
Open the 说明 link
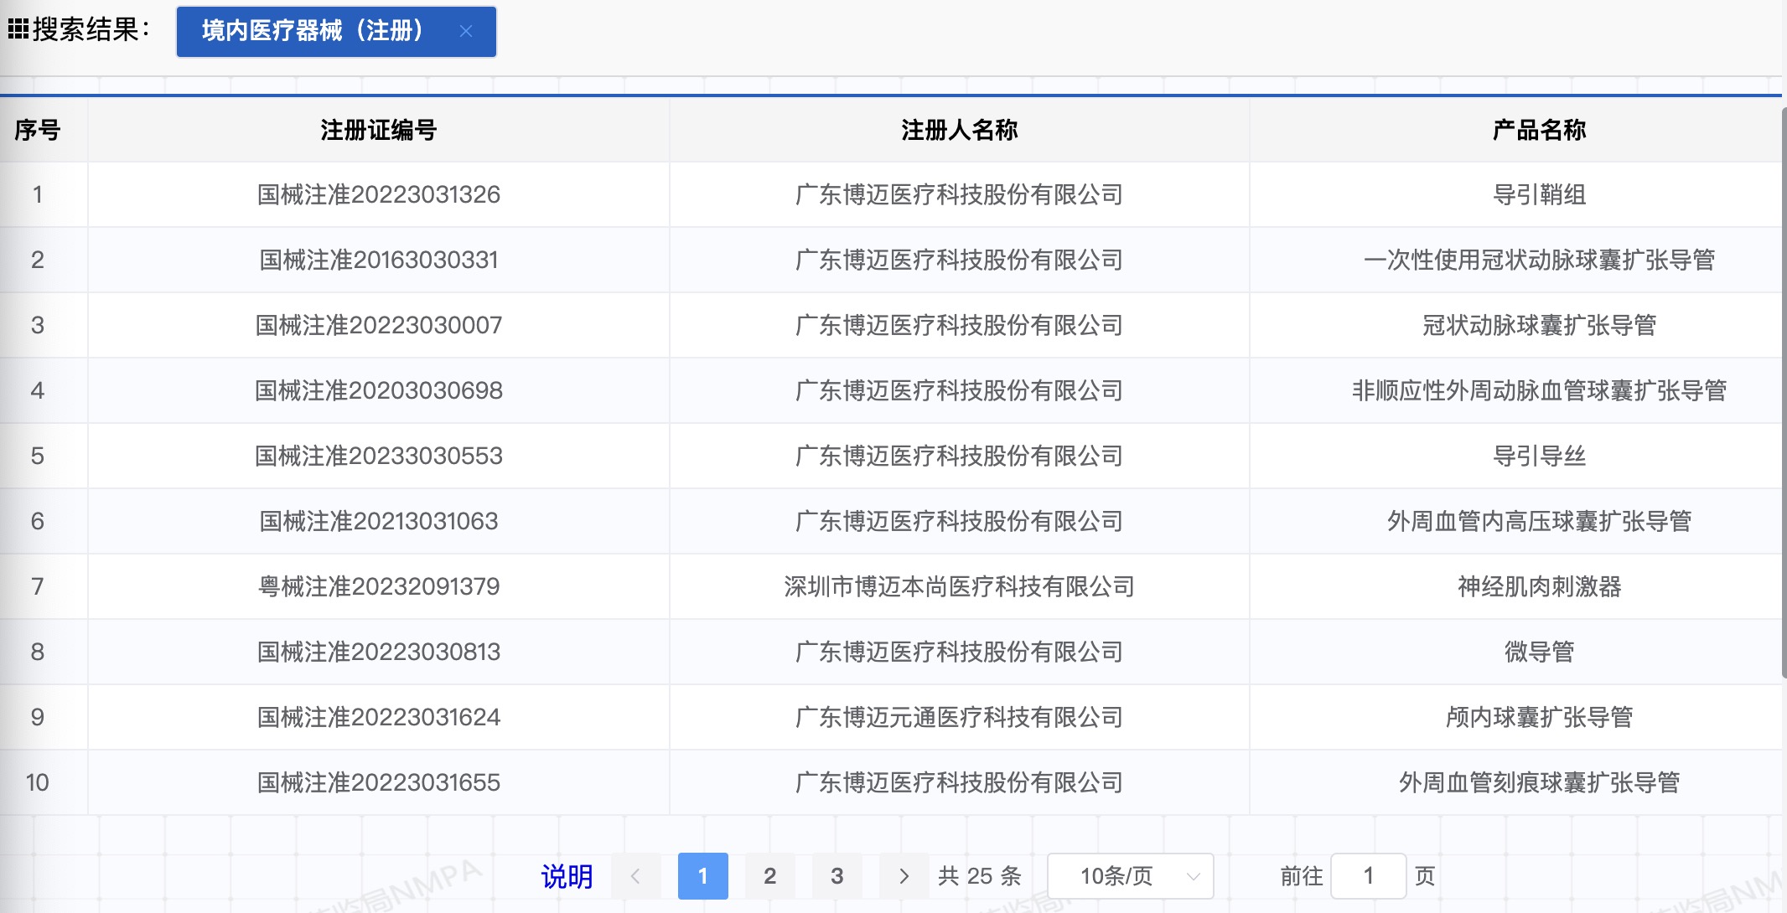click(567, 876)
